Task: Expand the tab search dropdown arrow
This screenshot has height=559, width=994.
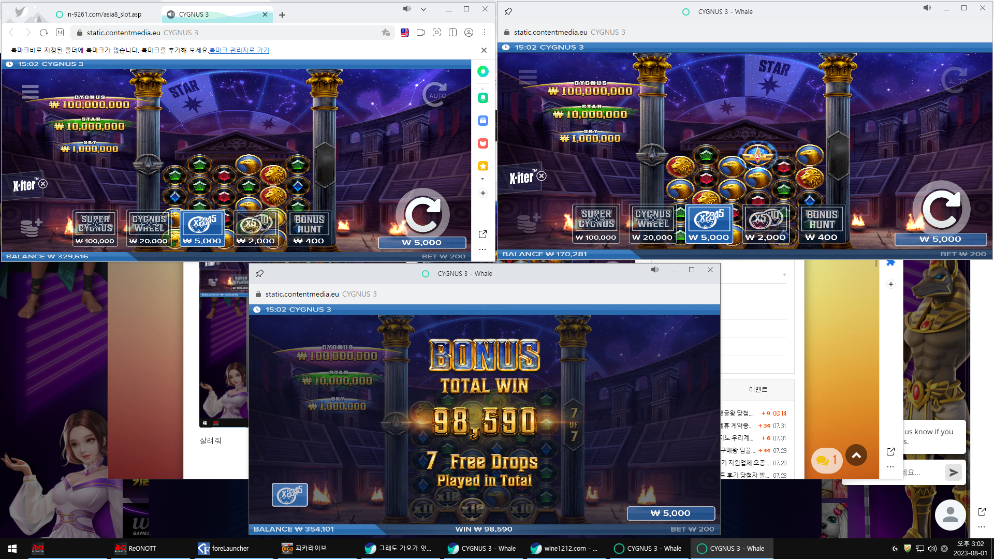Action: [x=423, y=9]
